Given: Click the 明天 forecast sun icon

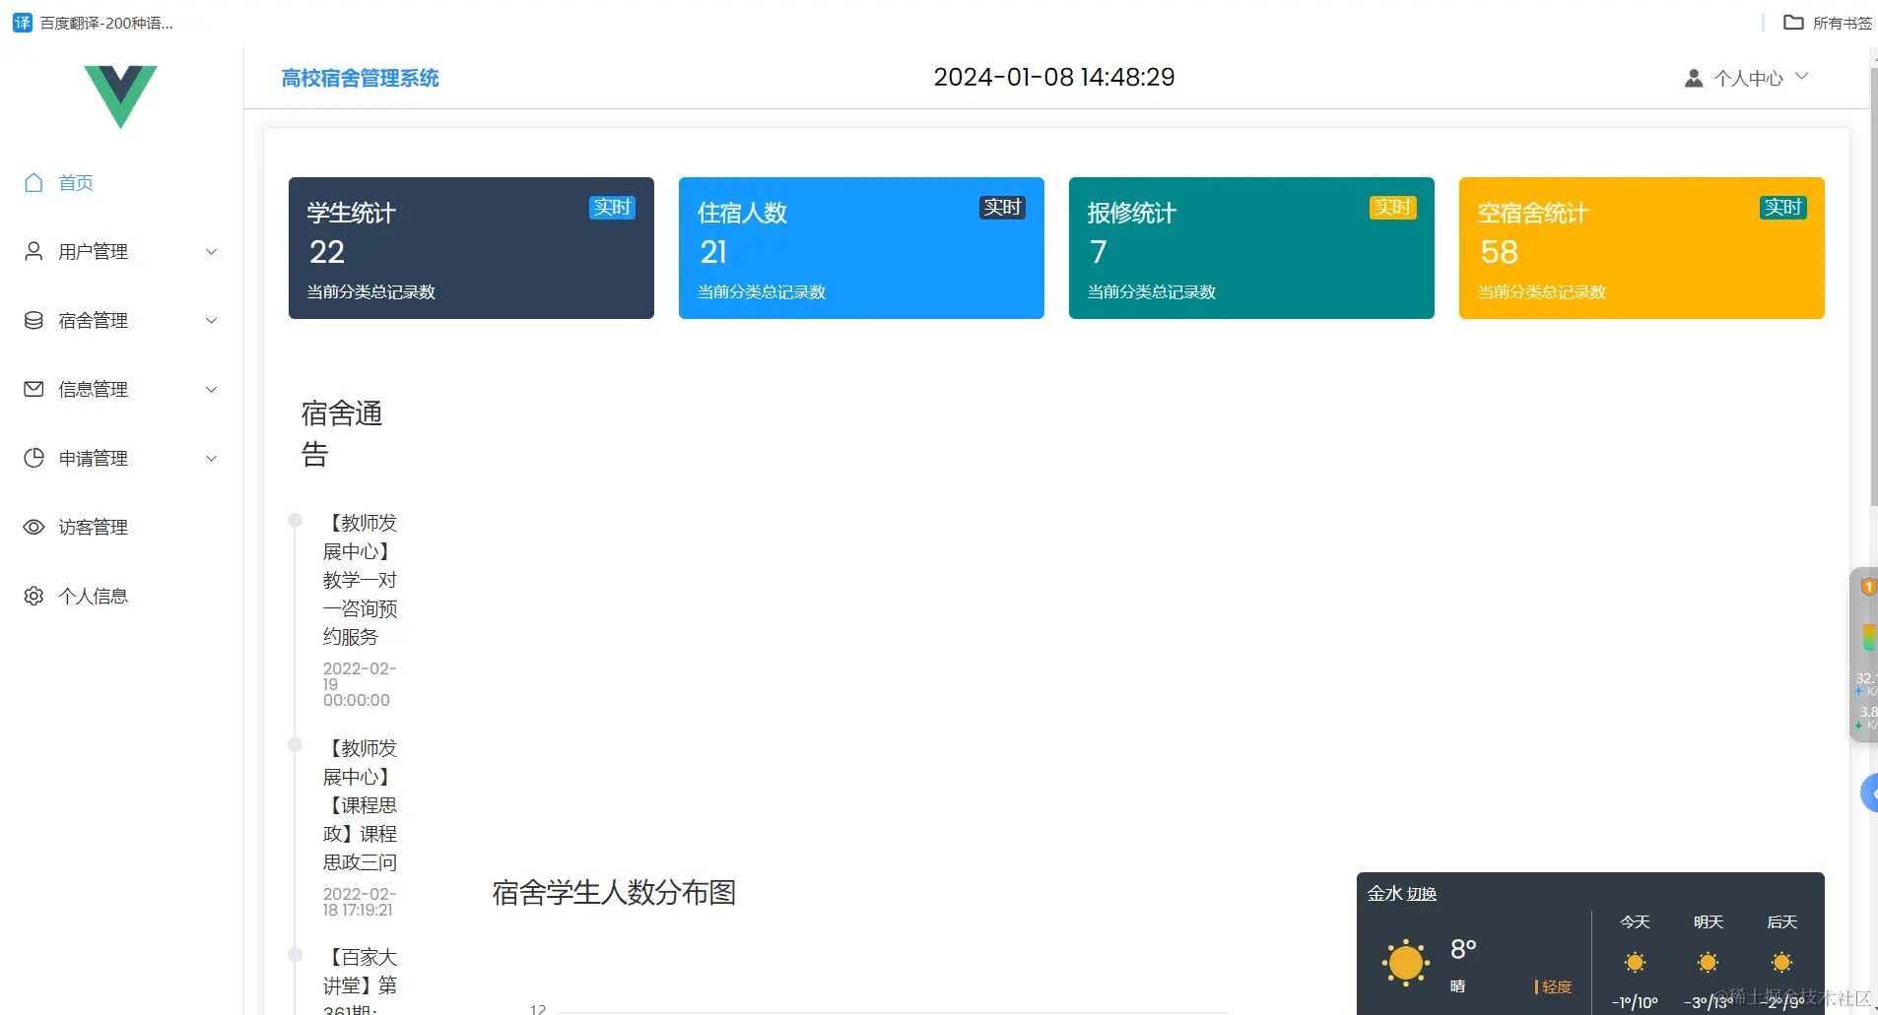Looking at the screenshot, I should 1709,962.
